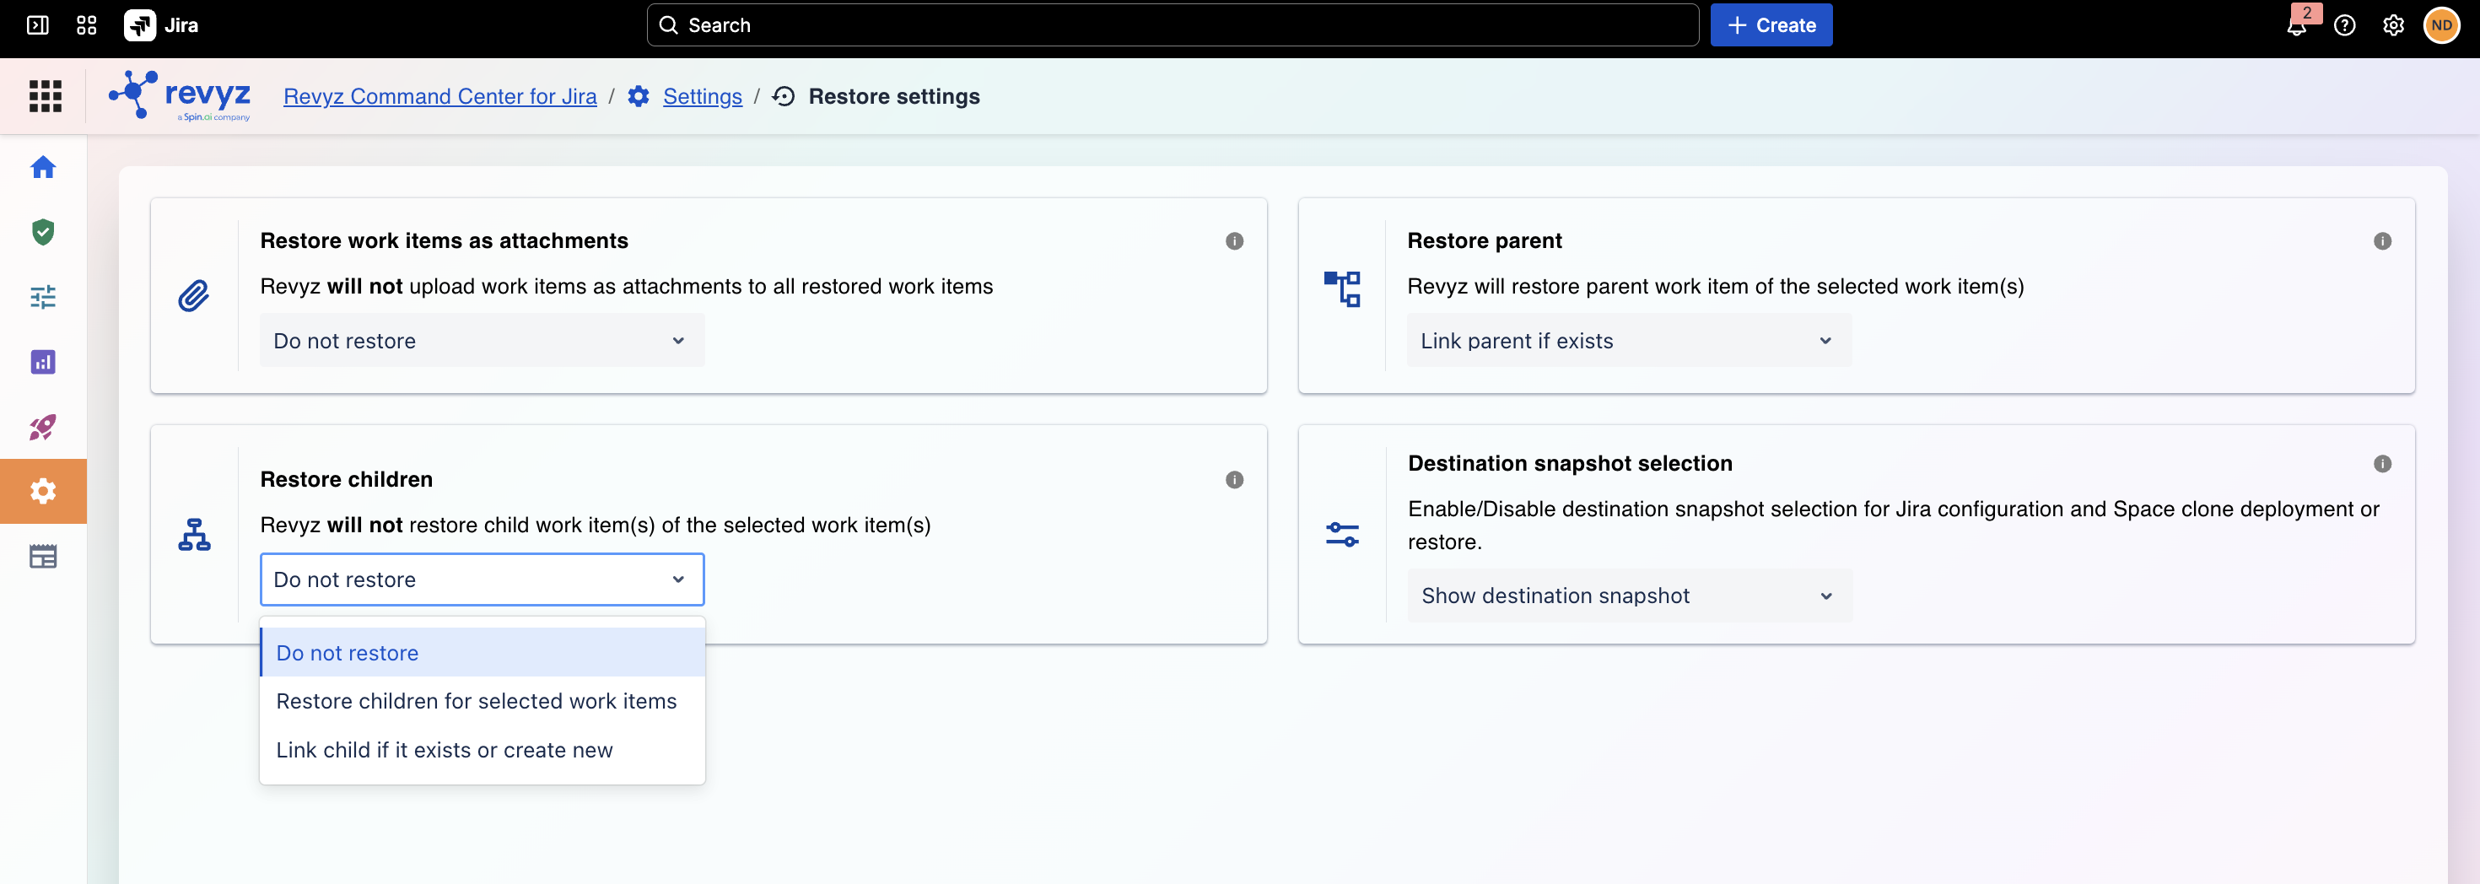Image resolution: width=2480 pixels, height=884 pixels.
Task: Click the Restore settings breadcrumb title
Action: click(x=894, y=96)
